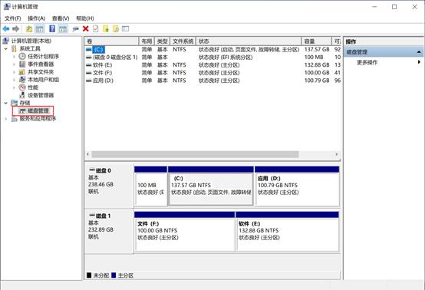This screenshot has width=425, height=290.
Task: Click the yellow page with magnifier icon
Action: click(116, 28)
